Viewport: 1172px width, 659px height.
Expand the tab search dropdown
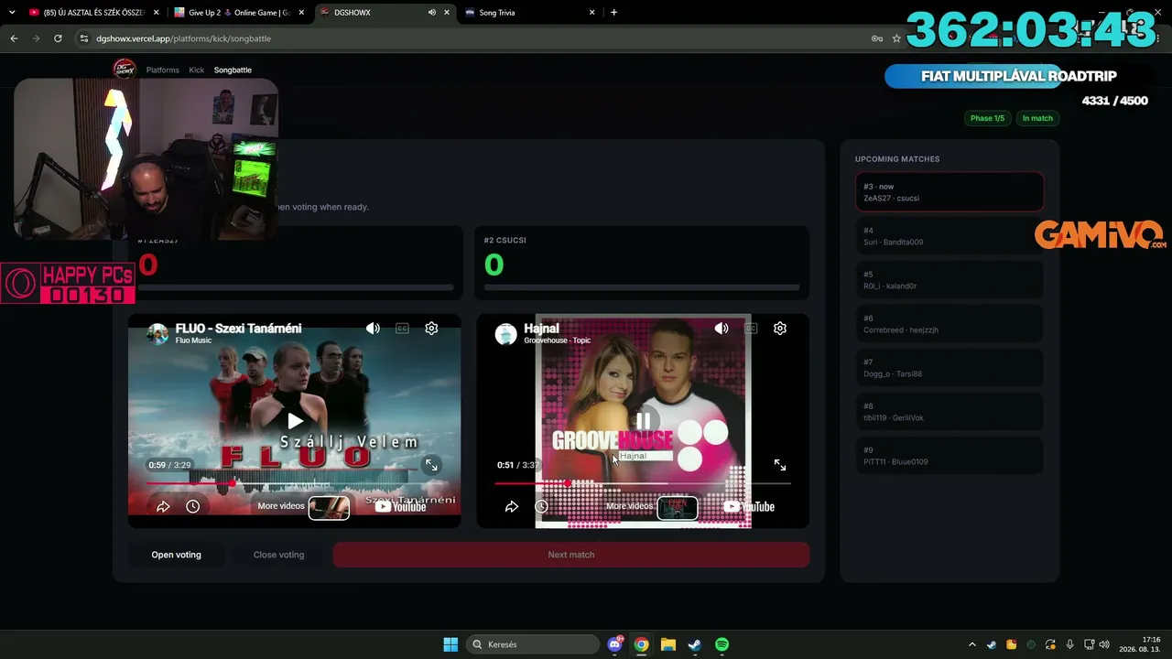(12, 13)
